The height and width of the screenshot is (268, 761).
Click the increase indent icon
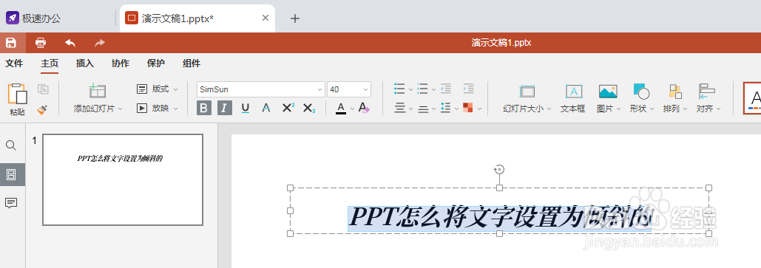(468, 89)
